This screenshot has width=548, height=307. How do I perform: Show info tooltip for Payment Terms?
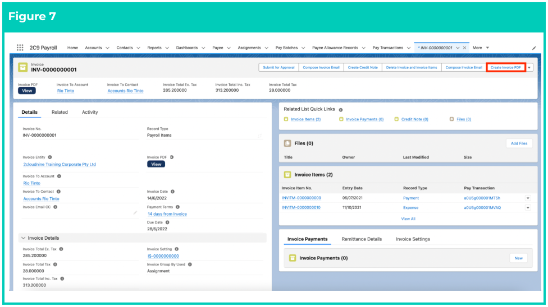pos(177,207)
